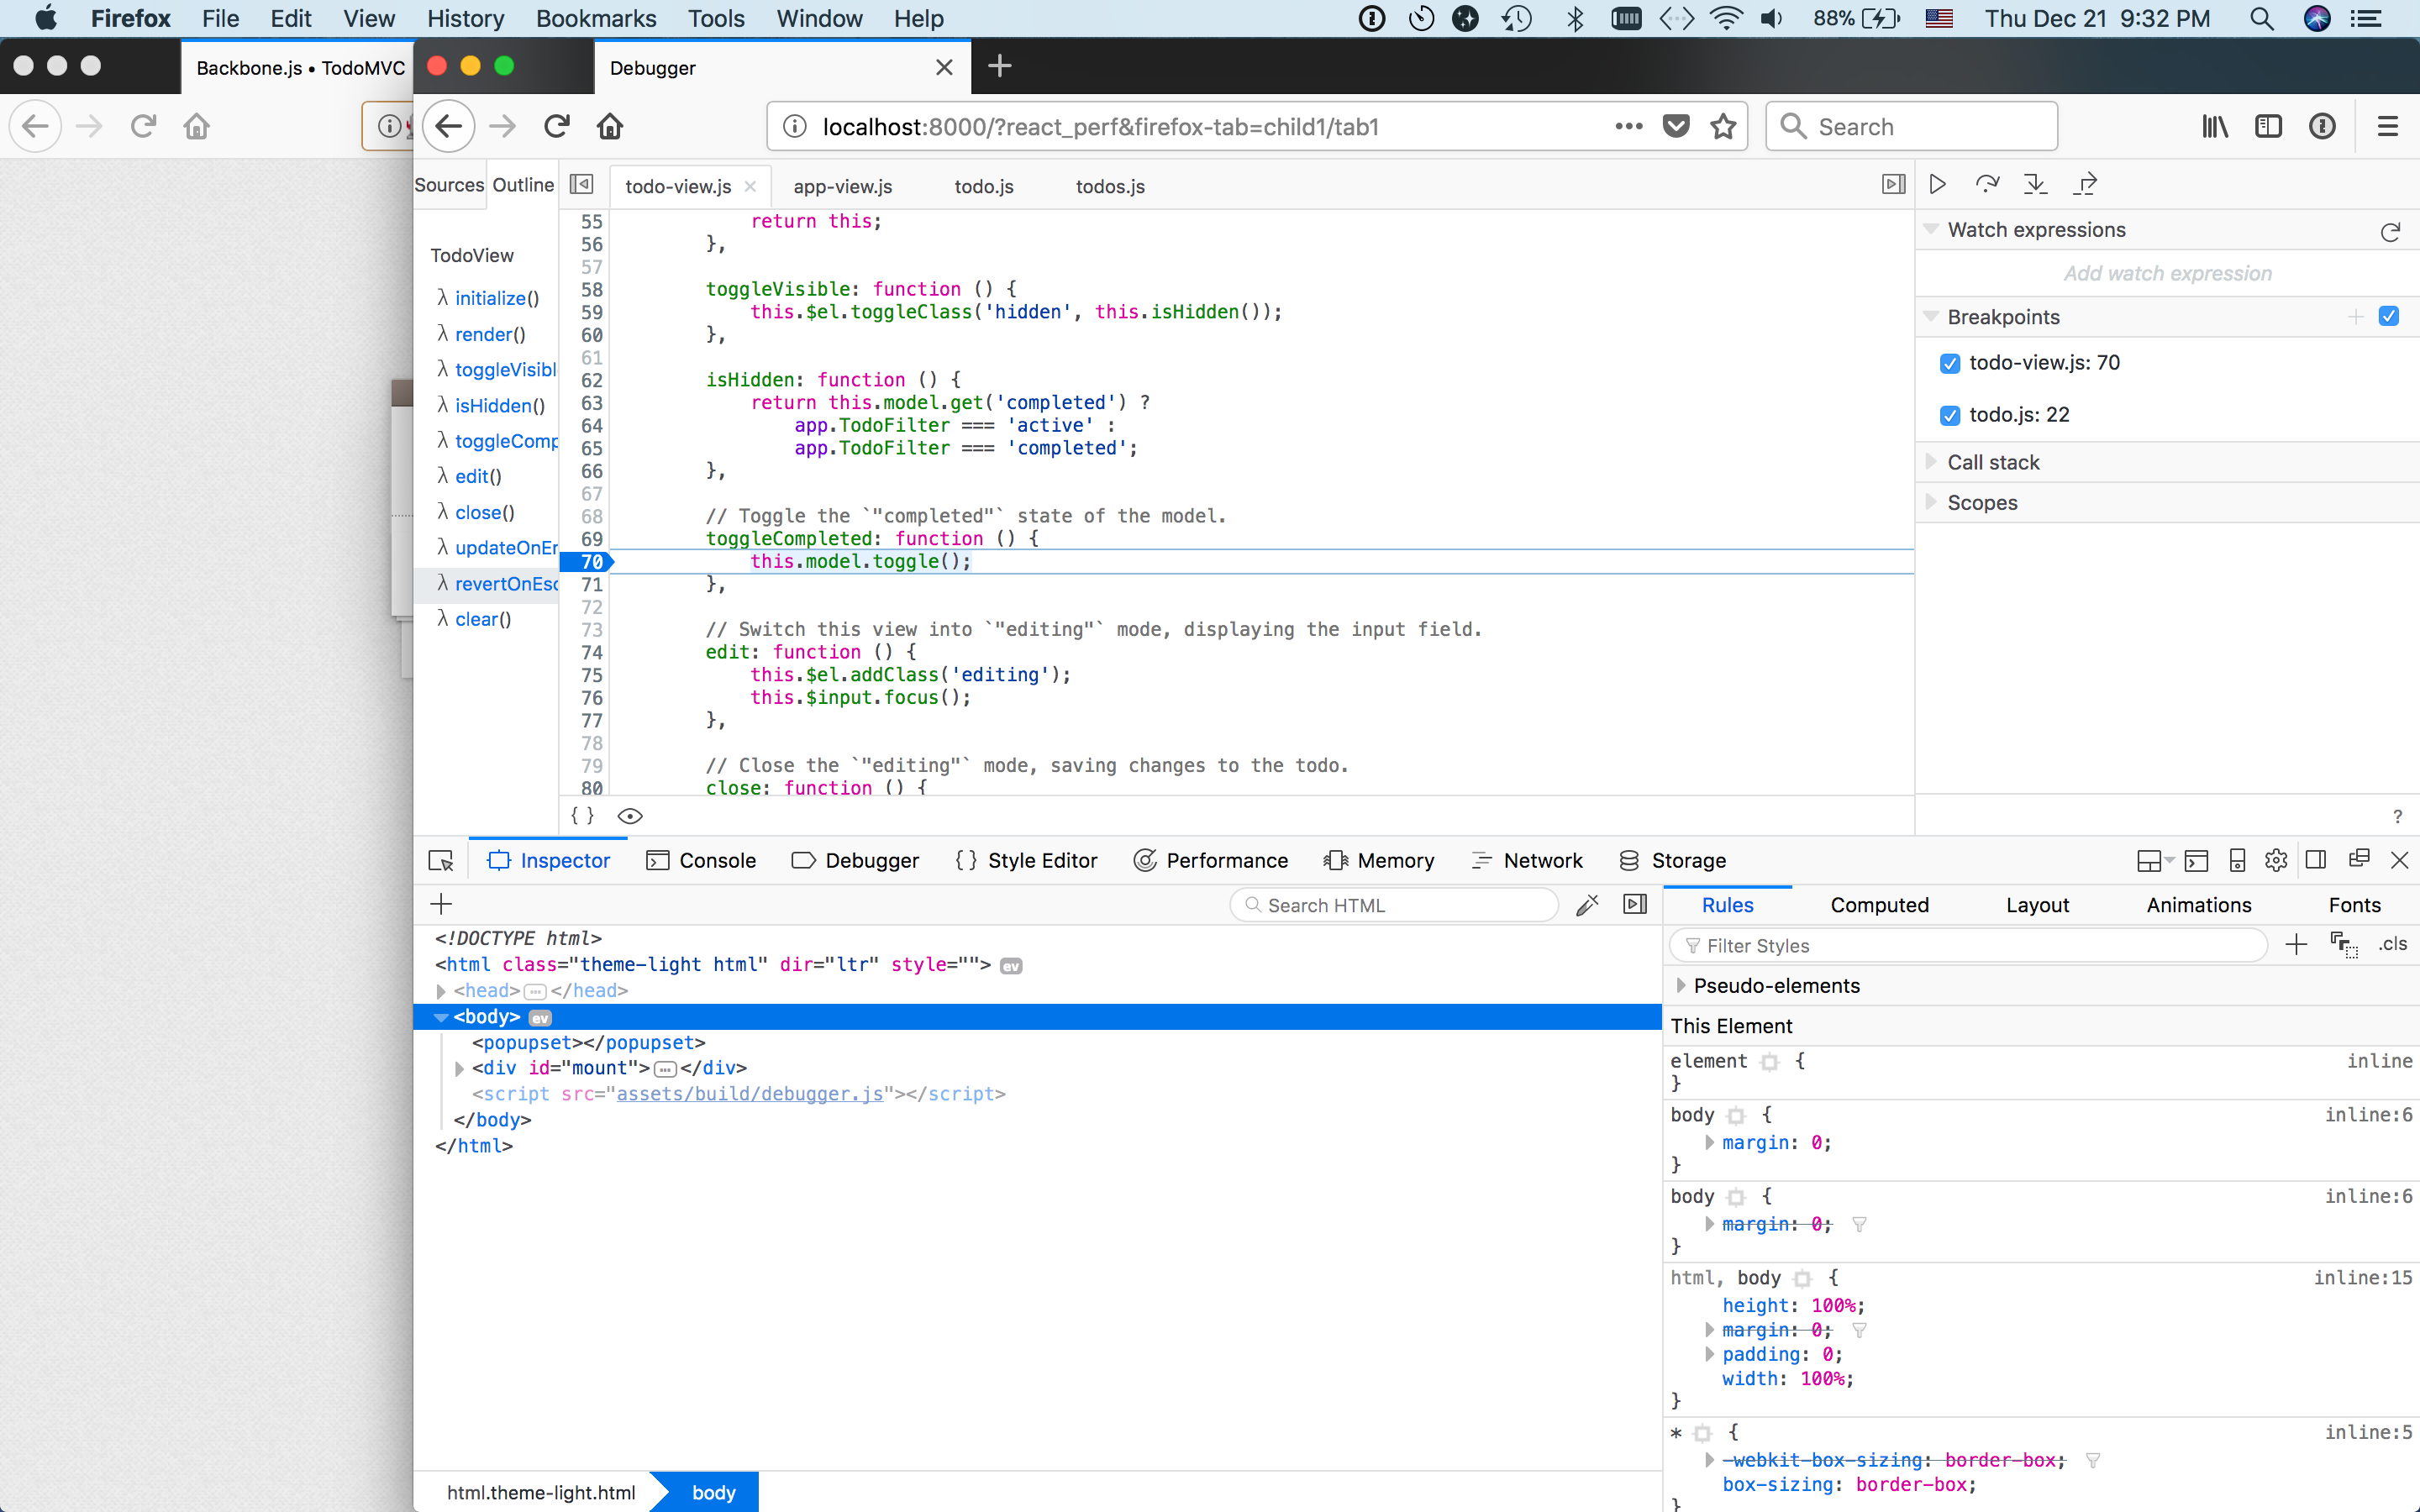
Task: Click the element picker icon
Action: [441, 860]
